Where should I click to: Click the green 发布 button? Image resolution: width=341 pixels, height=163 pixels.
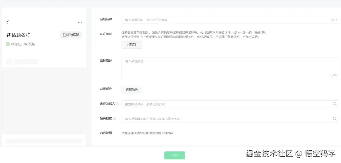[x=175, y=155]
